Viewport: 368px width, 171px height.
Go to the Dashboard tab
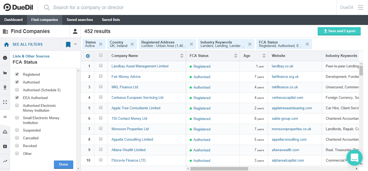tap(13, 20)
